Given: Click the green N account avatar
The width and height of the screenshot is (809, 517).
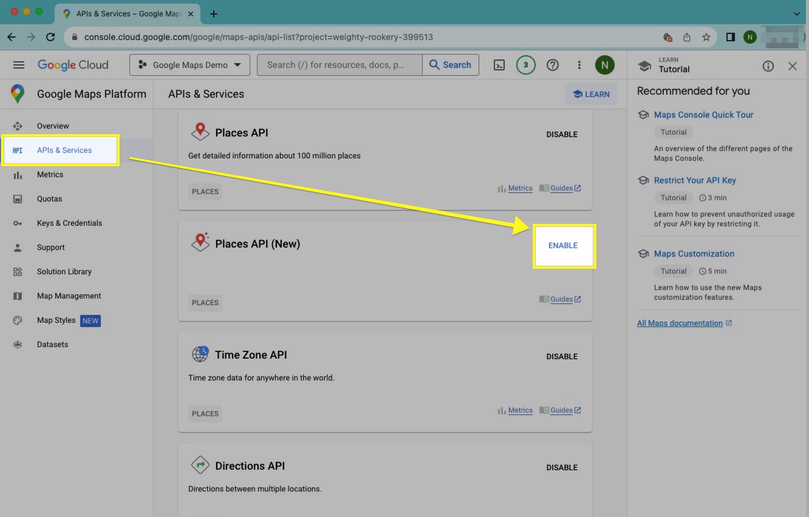Looking at the screenshot, I should pyautogui.click(x=605, y=65).
